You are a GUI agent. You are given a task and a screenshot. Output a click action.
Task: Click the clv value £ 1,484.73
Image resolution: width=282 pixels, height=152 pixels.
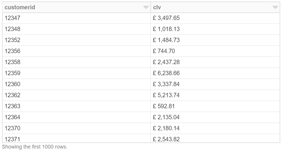click(166, 40)
